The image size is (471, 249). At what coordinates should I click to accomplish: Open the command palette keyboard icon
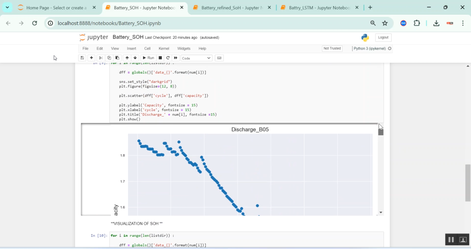pyautogui.click(x=219, y=58)
